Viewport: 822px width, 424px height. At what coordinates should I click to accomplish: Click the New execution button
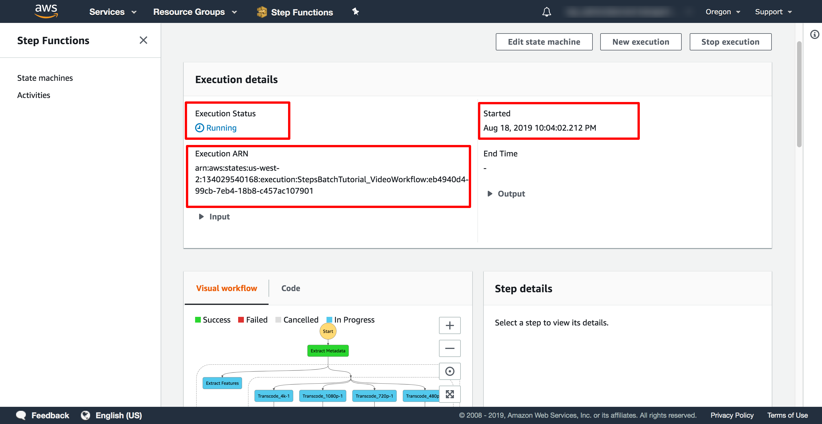coord(641,42)
